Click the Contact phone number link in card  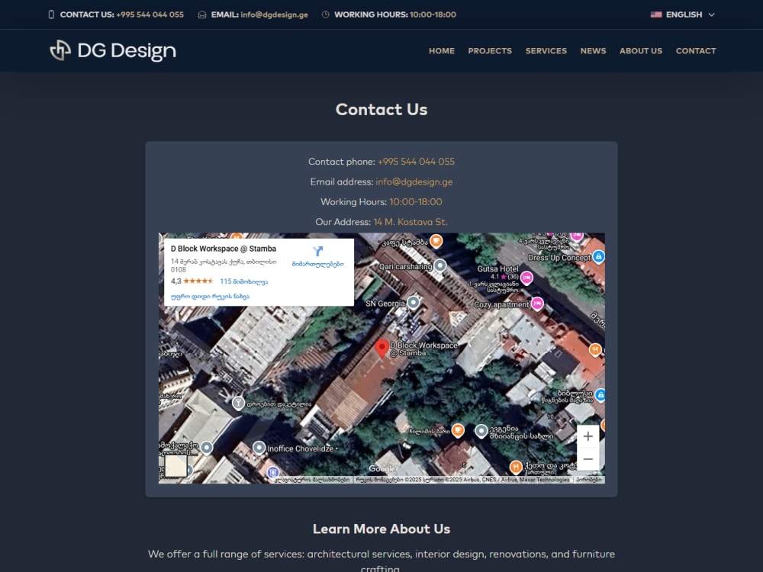tap(416, 162)
